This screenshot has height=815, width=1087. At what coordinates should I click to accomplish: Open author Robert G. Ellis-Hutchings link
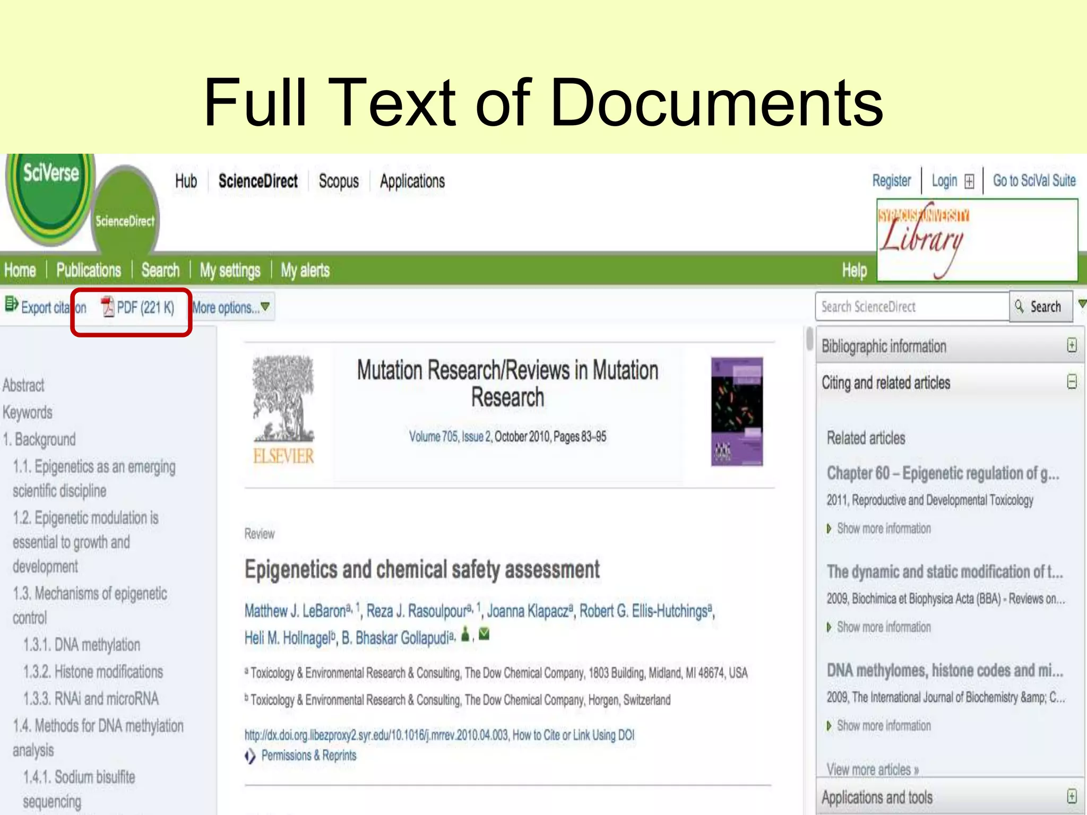[x=643, y=611]
